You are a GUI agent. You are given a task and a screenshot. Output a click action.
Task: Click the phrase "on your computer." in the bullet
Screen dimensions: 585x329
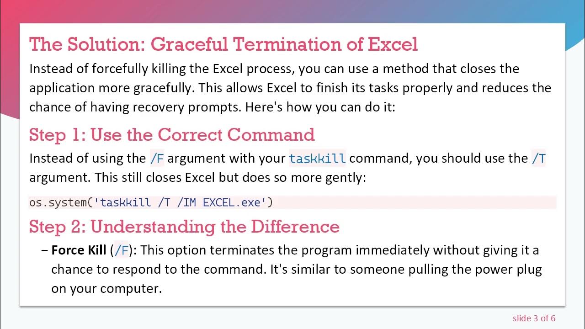106,289
